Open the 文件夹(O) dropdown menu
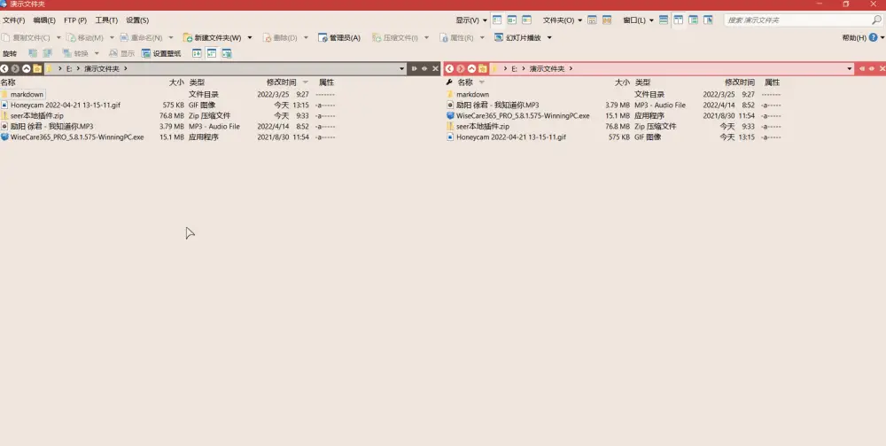Screen dimensions: 886x446 [562, 20]
